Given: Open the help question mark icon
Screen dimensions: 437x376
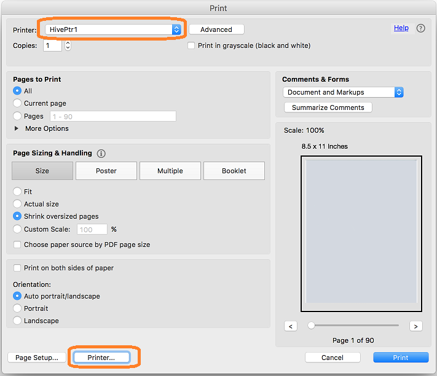Looking at the screenshot, I should pyautogui.click(x=420, y=28).
